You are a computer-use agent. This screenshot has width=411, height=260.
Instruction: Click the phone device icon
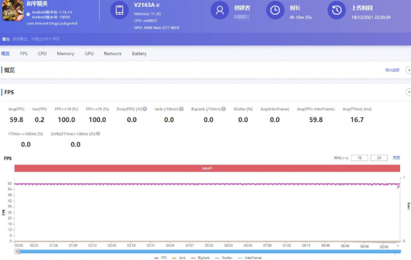[x=119, y=10]
